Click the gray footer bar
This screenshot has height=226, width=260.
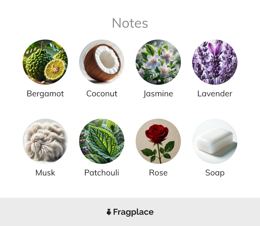(x=130, y=212)
